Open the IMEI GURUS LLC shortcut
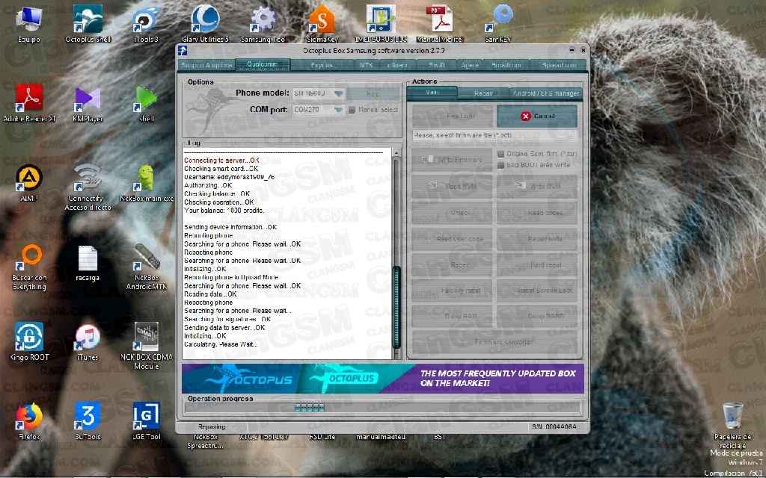The width and height of the screenshot is (766, 478). pyautogui.click(x=381, y=25)
